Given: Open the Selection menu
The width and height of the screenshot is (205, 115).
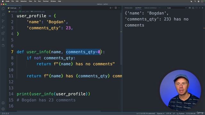Looking at the screenshot, I should (23, 1).
